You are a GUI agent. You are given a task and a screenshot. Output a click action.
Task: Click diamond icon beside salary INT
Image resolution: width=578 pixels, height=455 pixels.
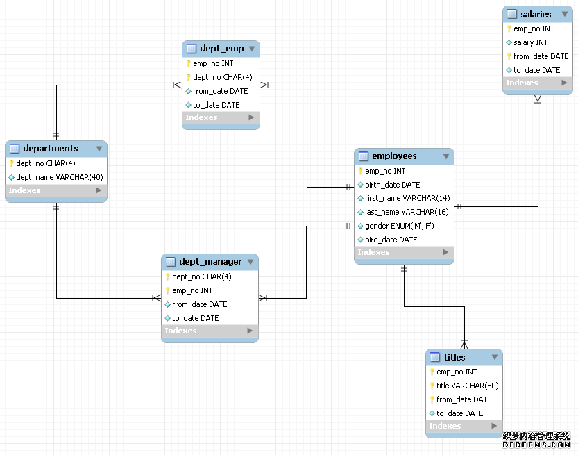tap(509, 42)
